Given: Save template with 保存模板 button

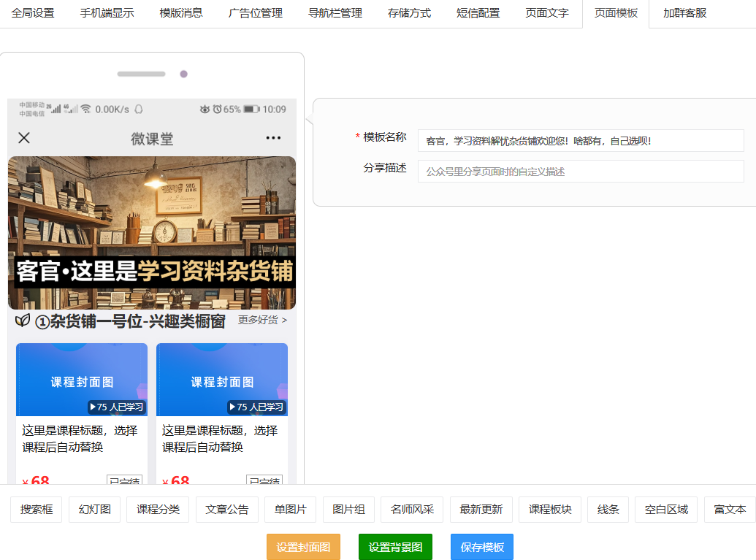Looking at the screenshot, I should click(x=481, y=547).
